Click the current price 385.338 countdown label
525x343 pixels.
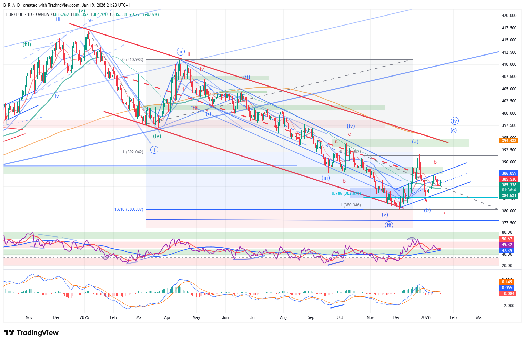pyautogui.click(x=509, y=188)
